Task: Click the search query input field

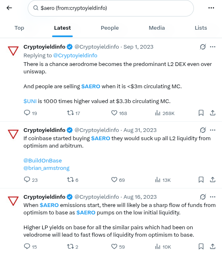Action: (x=111, y=8)
